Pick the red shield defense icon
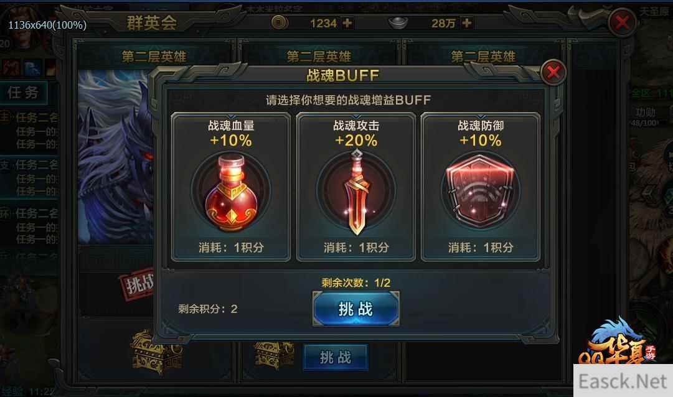 tap(481, 192)
